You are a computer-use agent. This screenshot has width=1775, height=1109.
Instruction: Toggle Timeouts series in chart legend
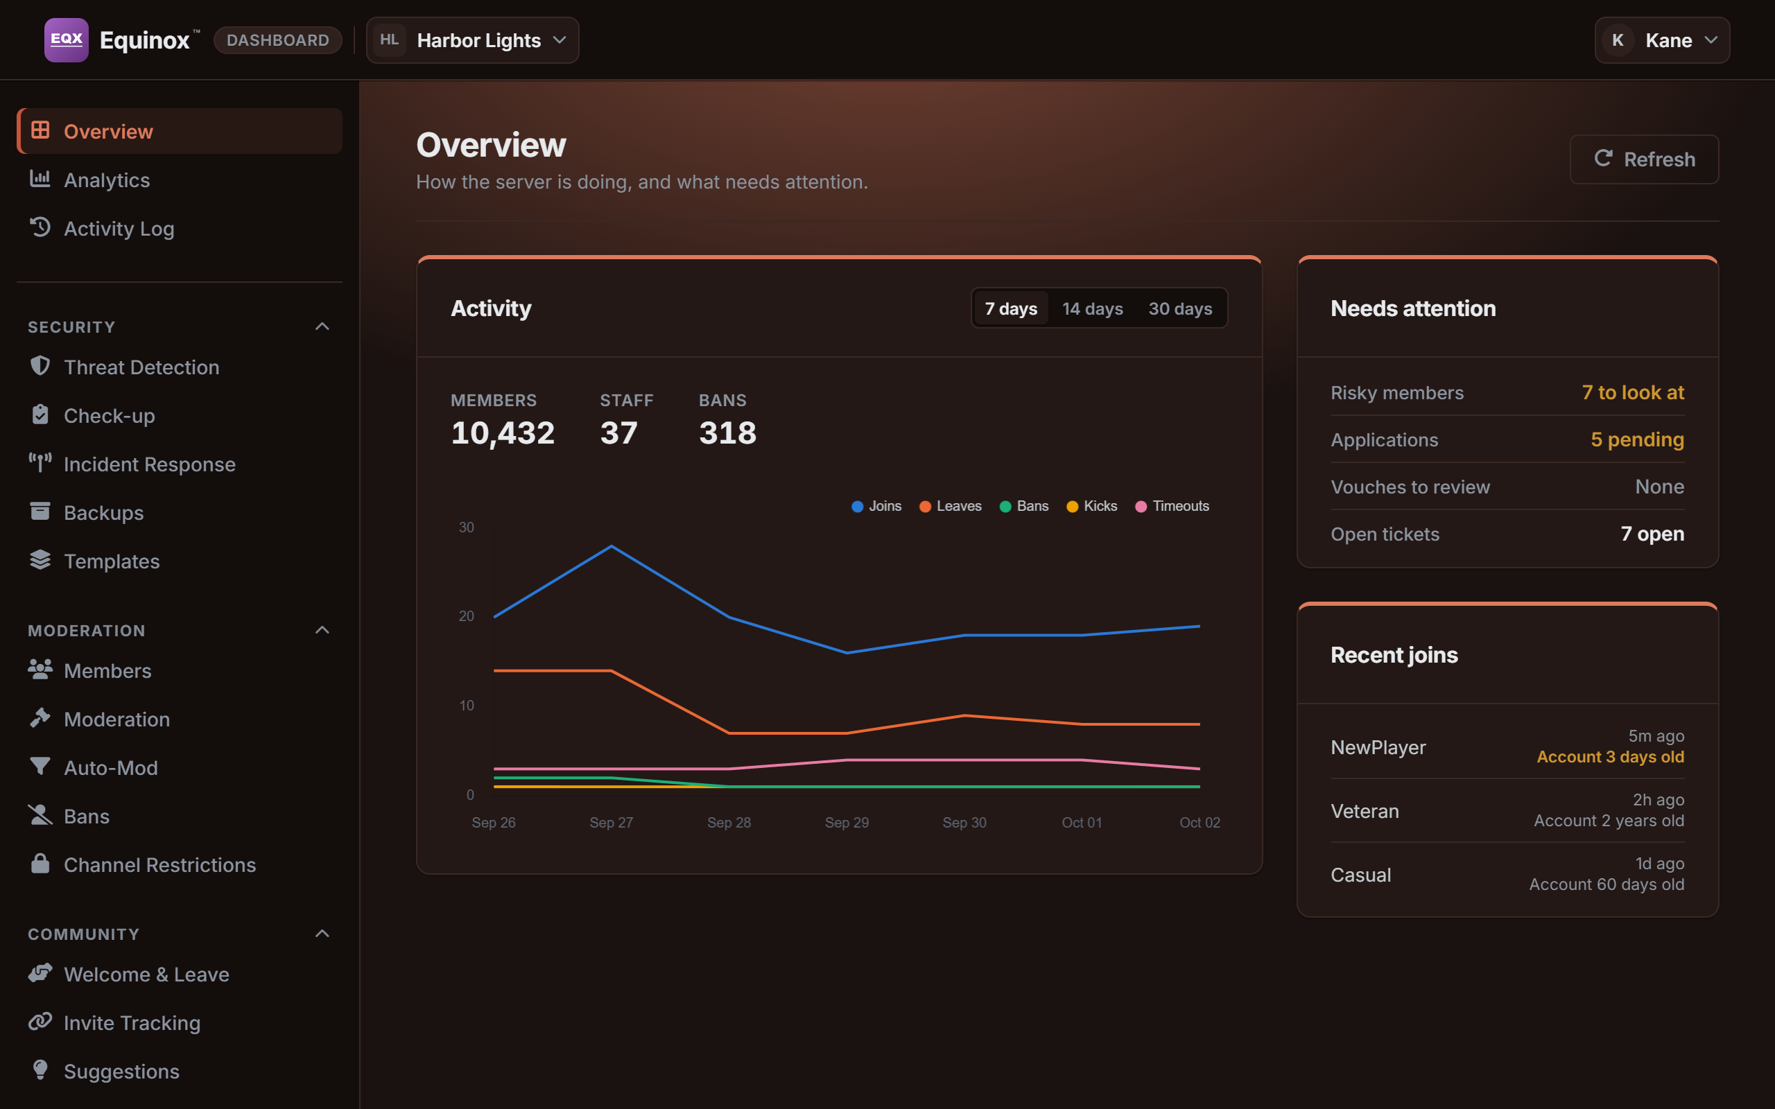pyautogui.click(x=1172, y=506)
